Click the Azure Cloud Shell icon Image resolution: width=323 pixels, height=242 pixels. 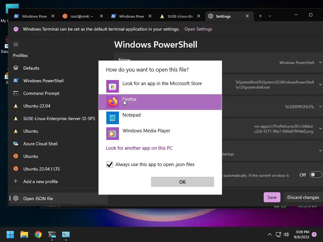(16, 144)
